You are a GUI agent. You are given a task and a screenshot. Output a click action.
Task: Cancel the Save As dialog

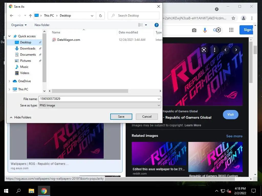[x=147, y=117]
